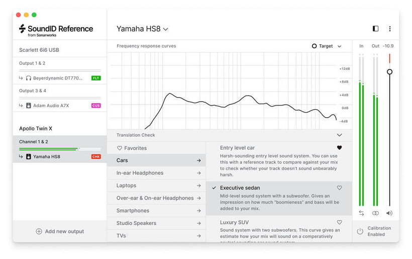Click the In meter label
Viewport: 412px width, 259px height.
tap(361, 46)
